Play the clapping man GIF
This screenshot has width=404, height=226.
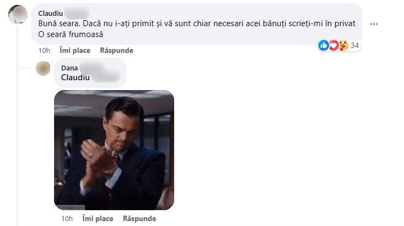coord(114,150)
